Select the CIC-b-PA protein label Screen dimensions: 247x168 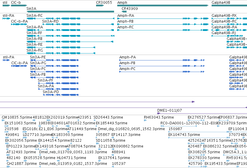click(19, 63)
